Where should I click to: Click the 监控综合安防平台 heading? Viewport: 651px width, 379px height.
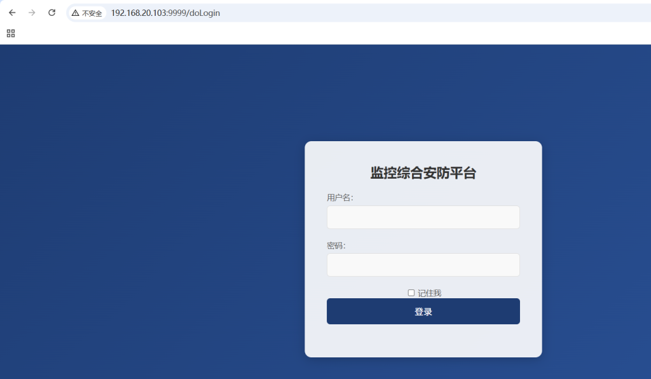coord(423,173)
